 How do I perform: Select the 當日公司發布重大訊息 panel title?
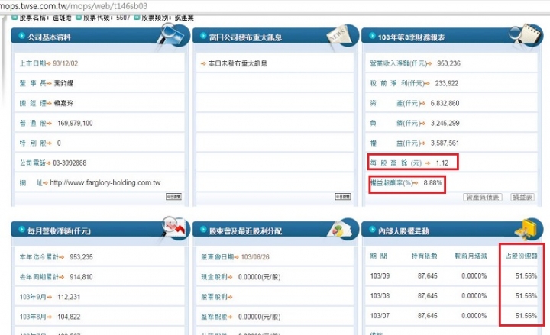245,37
